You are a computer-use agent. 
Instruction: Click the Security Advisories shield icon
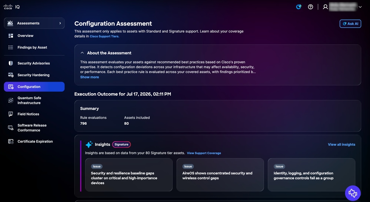point(11,63)
